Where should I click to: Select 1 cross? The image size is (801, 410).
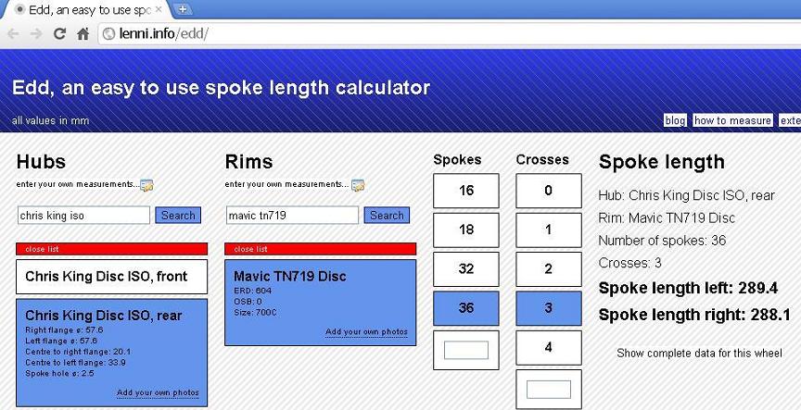pos(549,230)
